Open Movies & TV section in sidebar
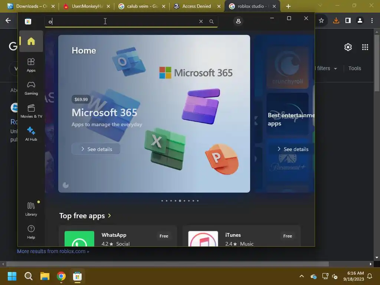This screenshot has height=285, width=380. [31, 111]
